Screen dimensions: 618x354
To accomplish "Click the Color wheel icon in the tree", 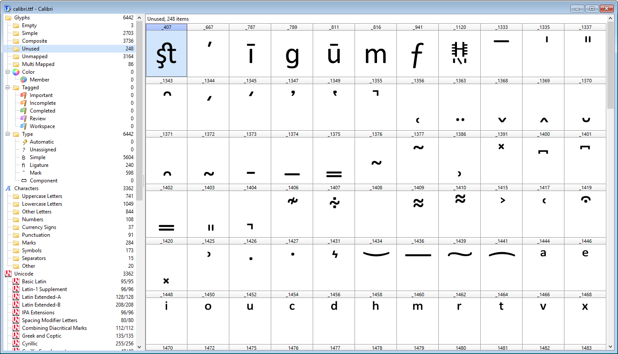I will [16, 72].
